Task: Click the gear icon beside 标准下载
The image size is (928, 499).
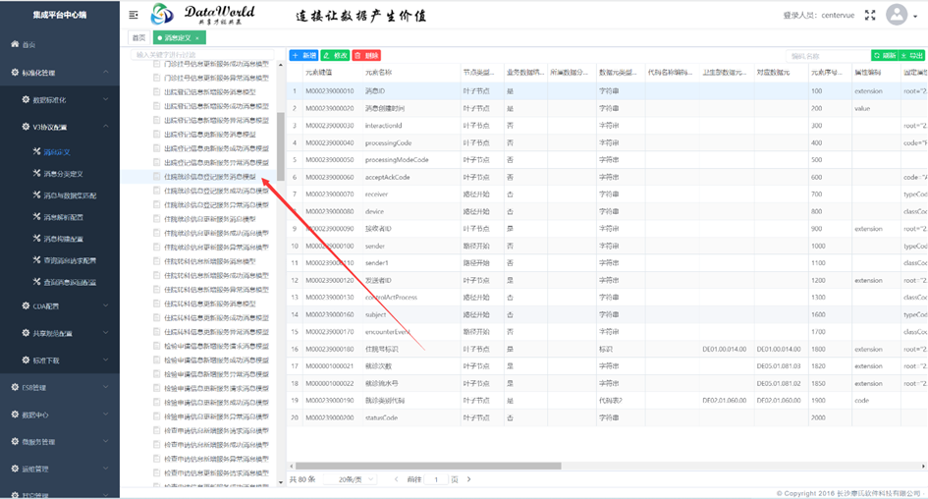Action: pos(26,360)
